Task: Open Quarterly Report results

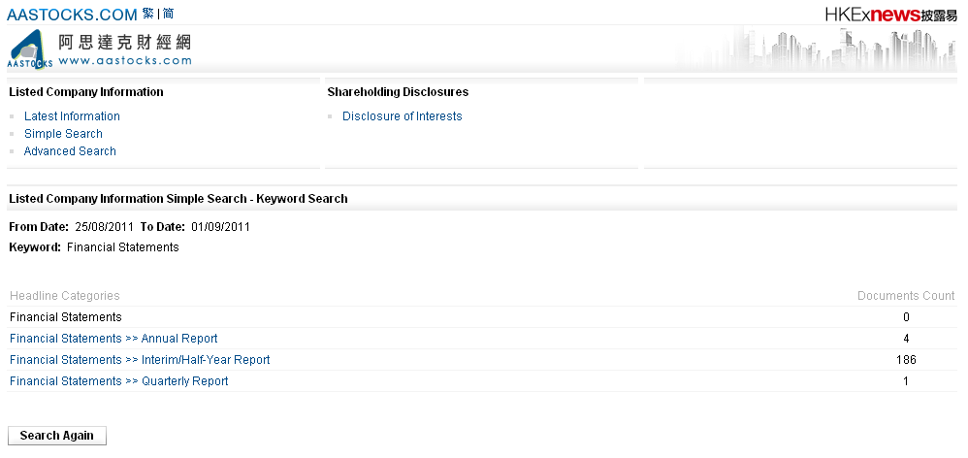Action: tap(118, 381)
